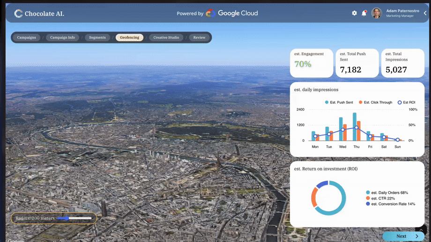Click the Radius: 200 meters label
This screenshot has width=431, height=242.
pyautogui.click(x=35, y=218)
